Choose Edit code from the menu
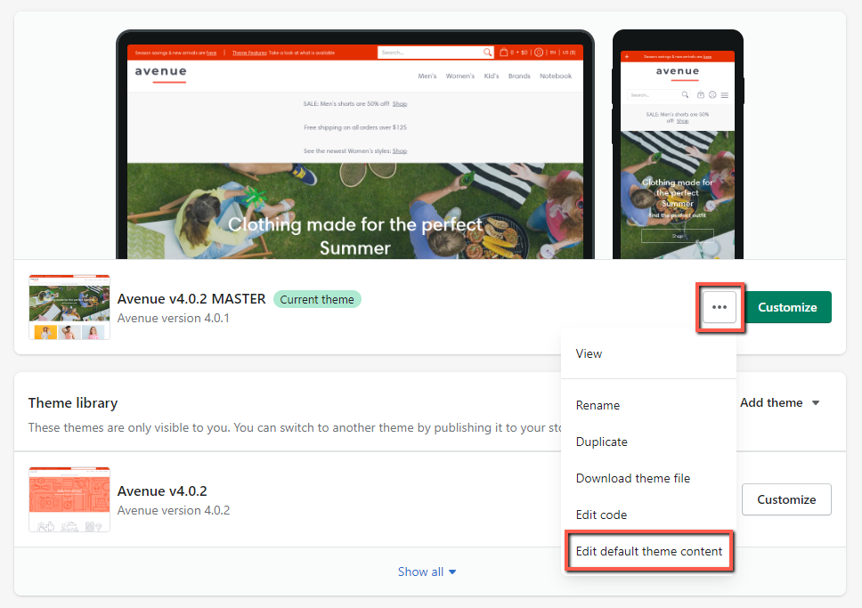862x608 pixels. (601, 515)
